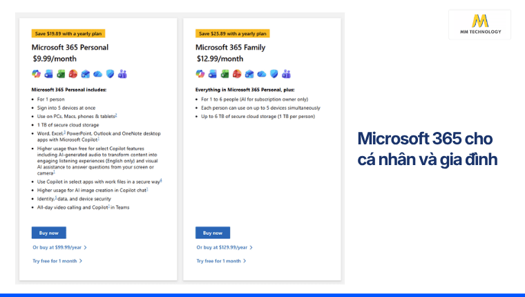Click 'Sign into 5 devices at once' bullet
525x297 pixels.
click(66, 108)
